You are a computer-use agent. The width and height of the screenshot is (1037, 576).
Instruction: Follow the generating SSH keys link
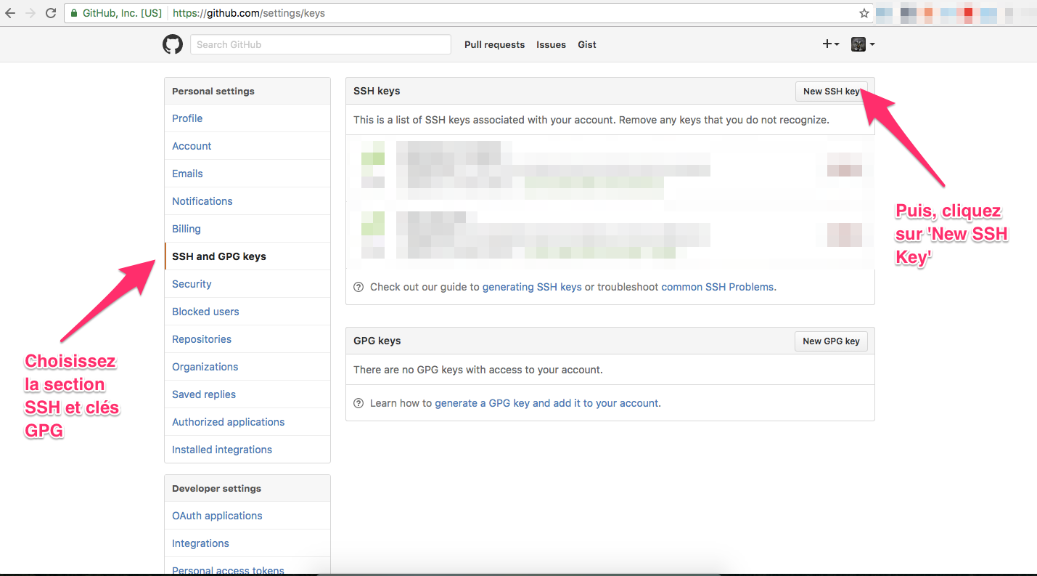click(x=532, y=287)
